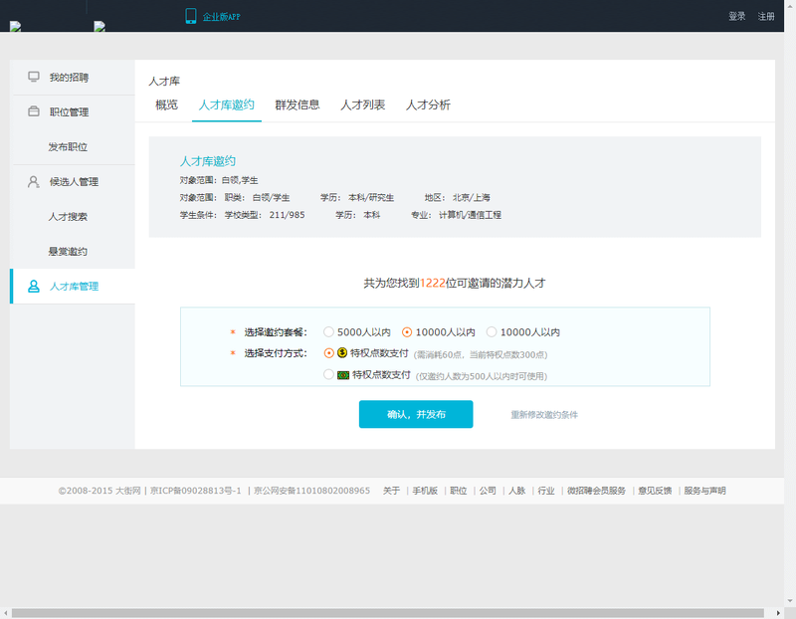Click the 京ICP备09028813号-1 footer text
796x619 pixels.
pos(196,491)
